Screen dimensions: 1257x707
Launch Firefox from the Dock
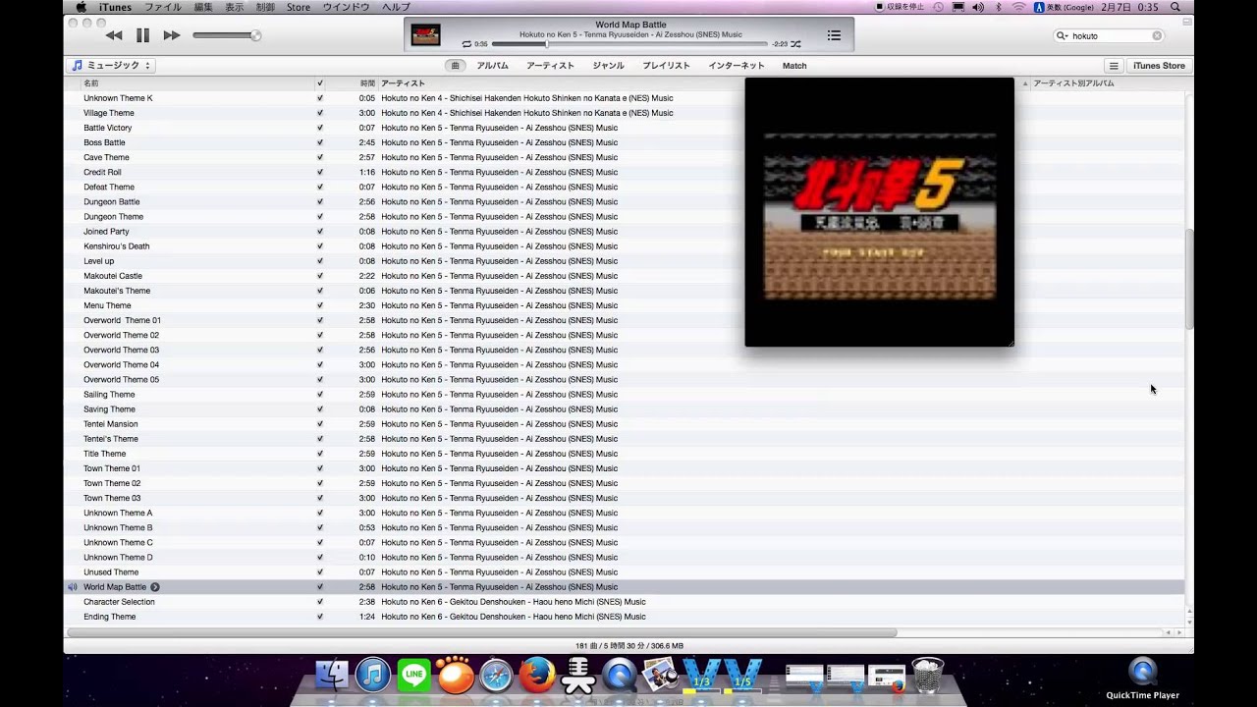click(x=537, y=675)
